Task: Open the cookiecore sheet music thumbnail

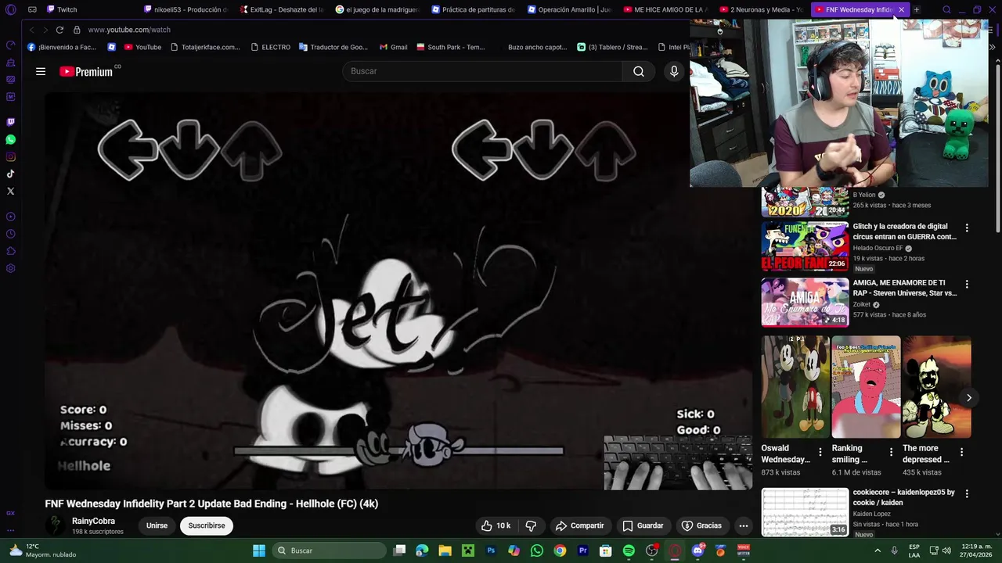Action: 805,512
